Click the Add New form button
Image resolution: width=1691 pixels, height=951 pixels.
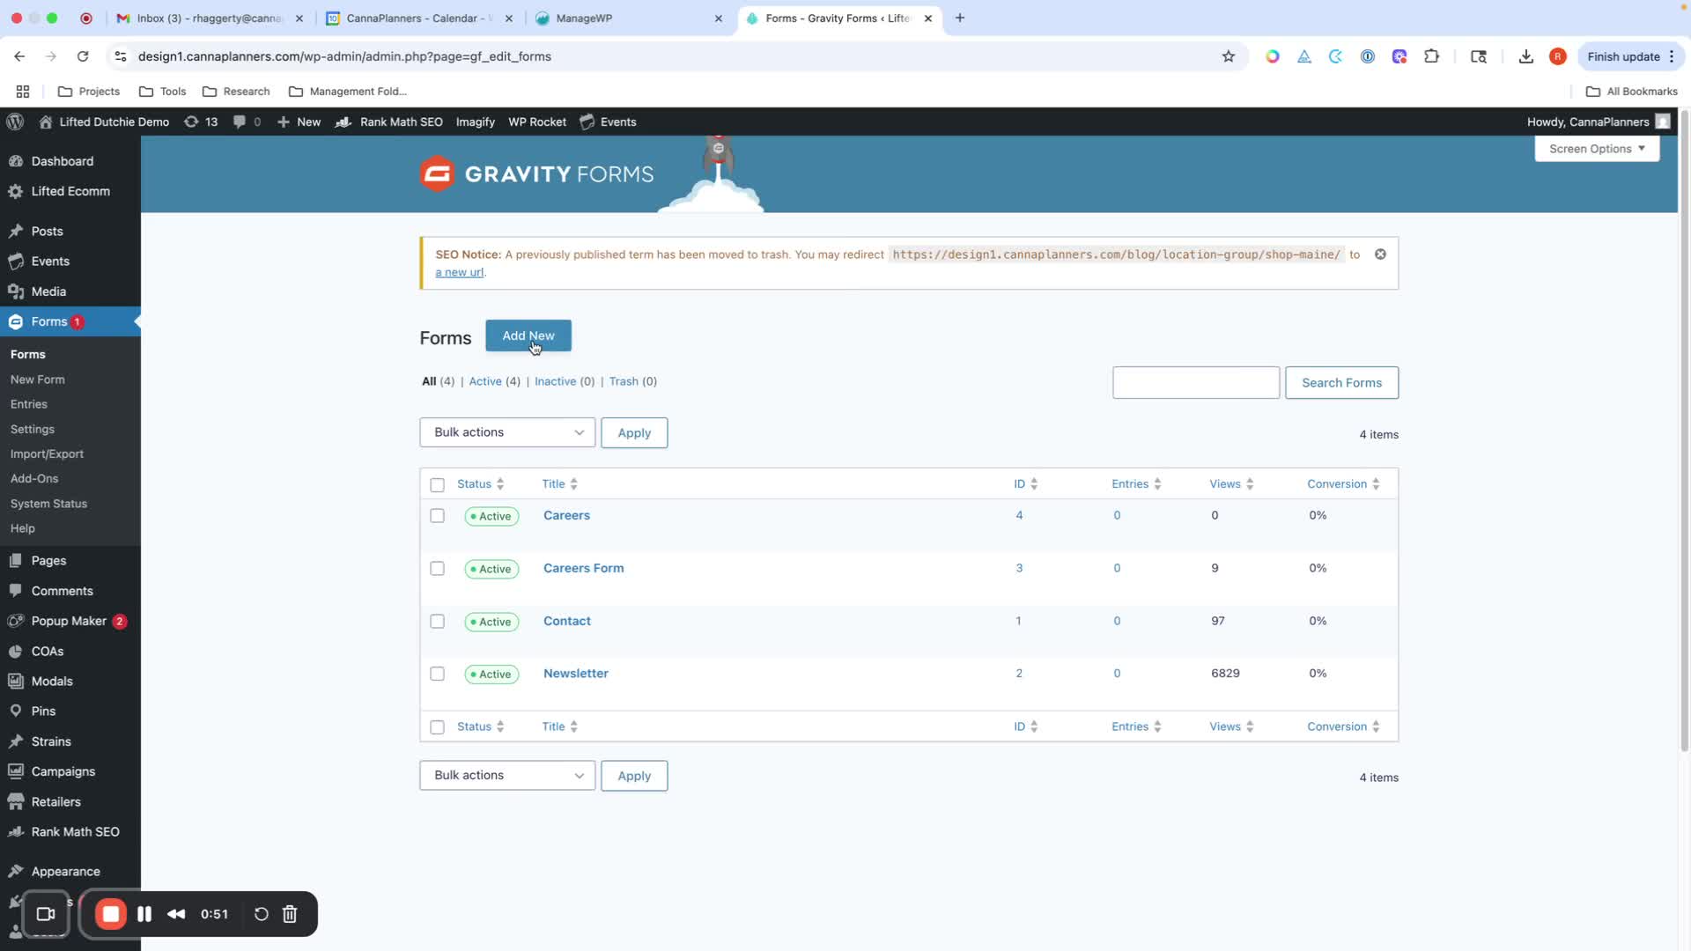coord(528,335)
